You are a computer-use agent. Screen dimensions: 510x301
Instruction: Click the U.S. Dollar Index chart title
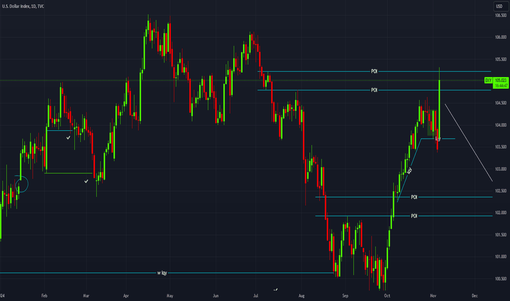(23, 6)
